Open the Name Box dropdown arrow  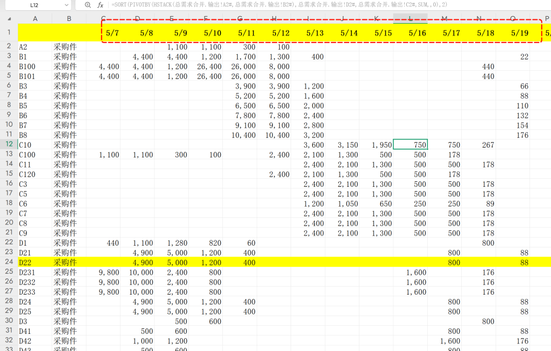tap(66, 5)
